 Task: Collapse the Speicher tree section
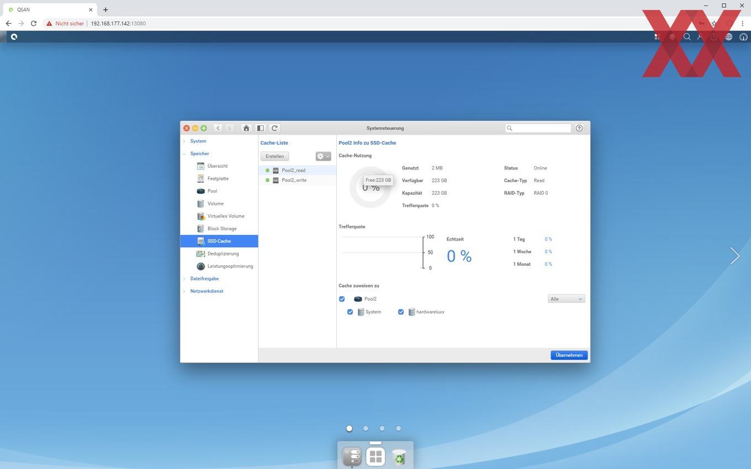184,154
